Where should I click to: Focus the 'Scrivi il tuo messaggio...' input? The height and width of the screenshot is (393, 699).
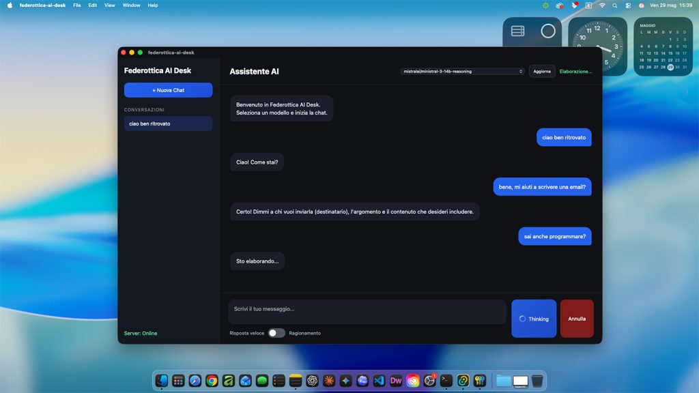(x=367, y=311)
